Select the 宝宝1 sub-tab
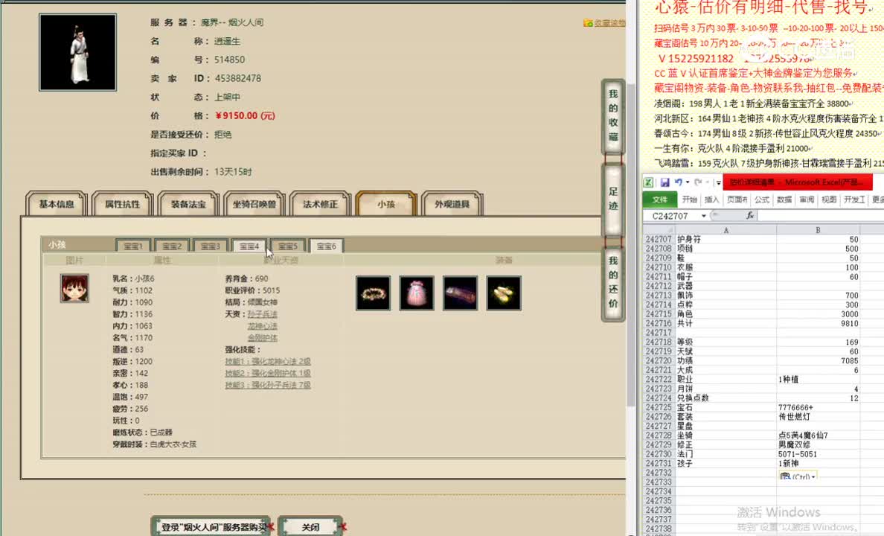 (133, 246)
